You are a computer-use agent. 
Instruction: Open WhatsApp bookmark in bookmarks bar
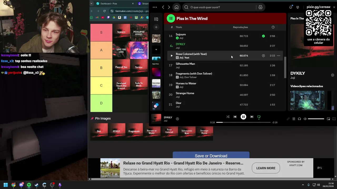coord(92,18)
